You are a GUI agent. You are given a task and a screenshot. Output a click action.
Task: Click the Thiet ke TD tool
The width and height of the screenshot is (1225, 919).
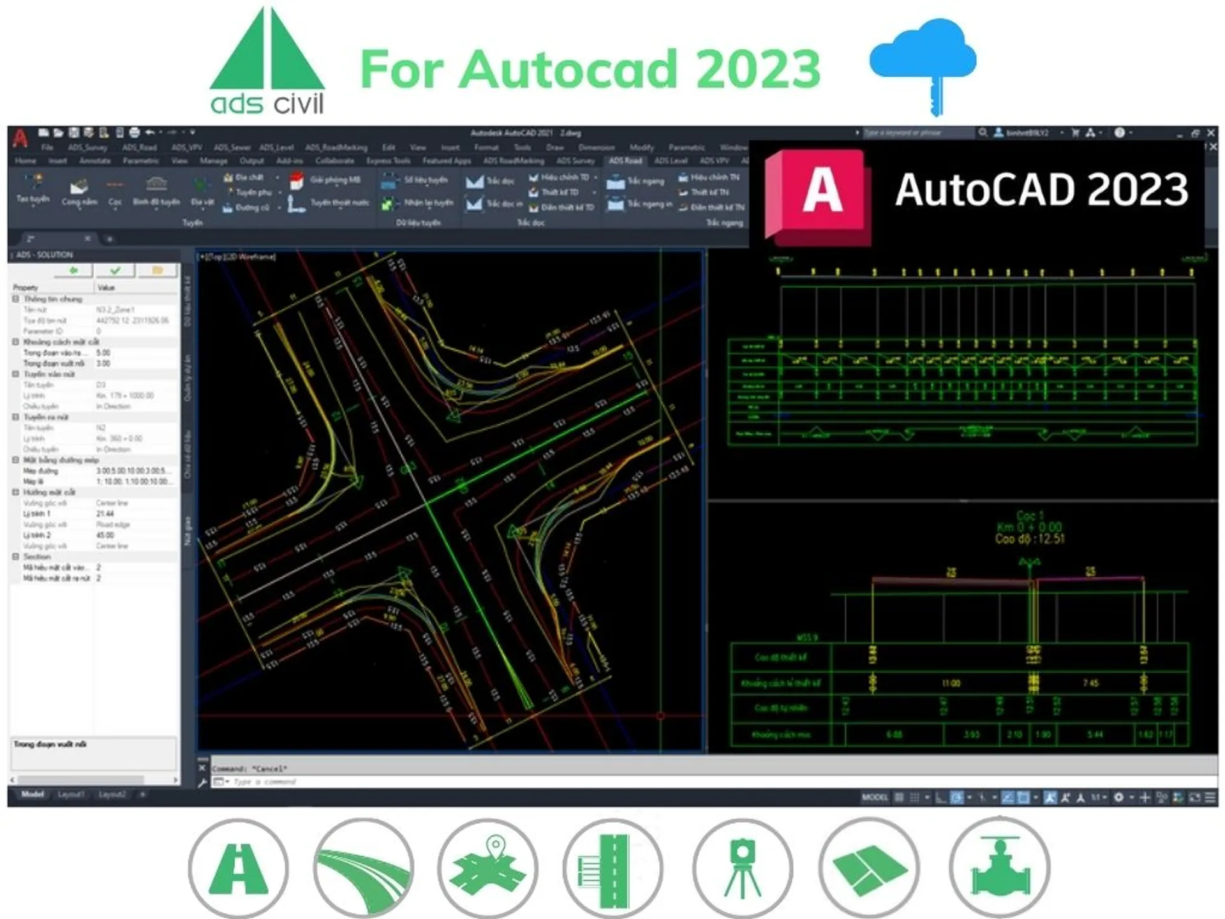coord(553,192)
